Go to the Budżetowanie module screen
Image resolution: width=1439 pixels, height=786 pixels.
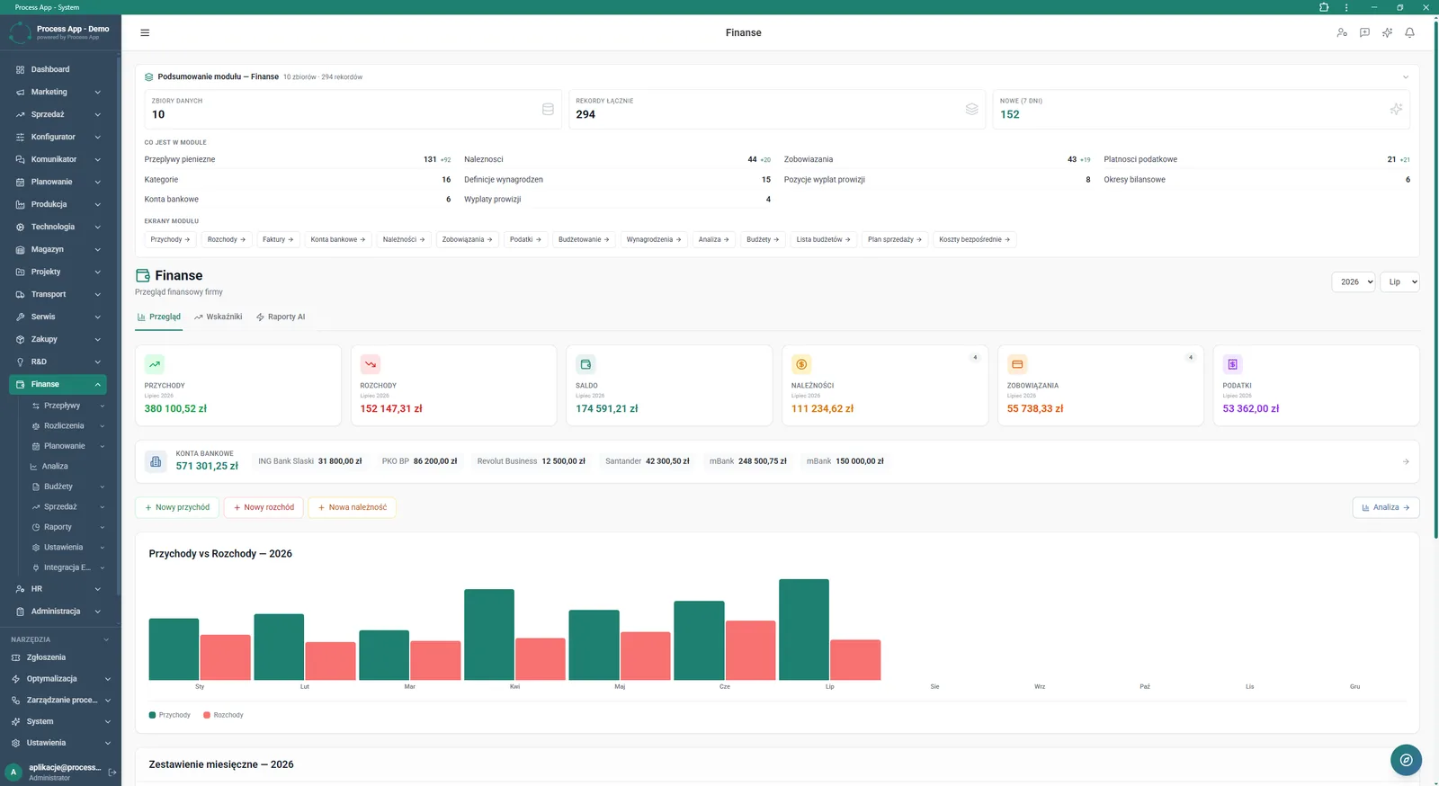point(584,239)
